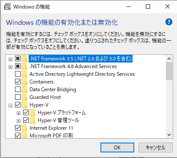Click the blue help question mark icon
The height and width of the screenshot is (158, 177).
(x=169, y=22)
